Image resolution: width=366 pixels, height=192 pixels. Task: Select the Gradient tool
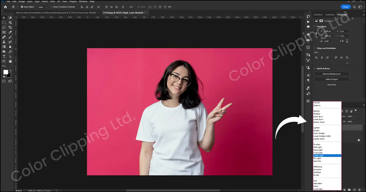tap(4, 47)
